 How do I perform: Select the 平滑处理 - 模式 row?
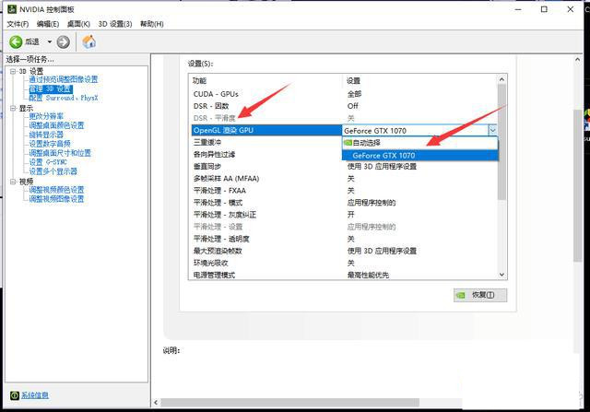(x=344, y=203)
